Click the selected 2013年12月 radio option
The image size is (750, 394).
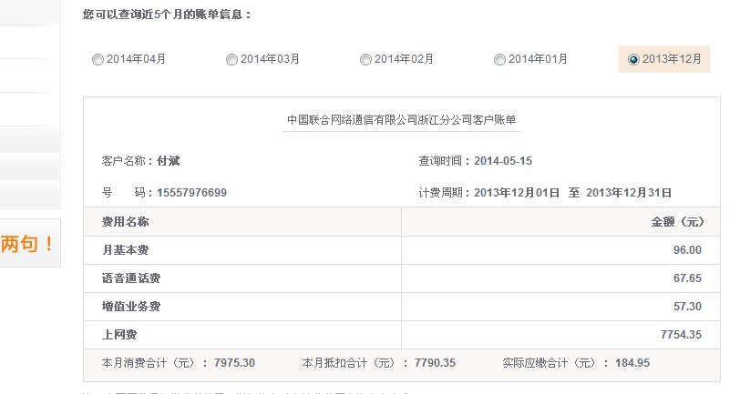(x=633, y=60)
